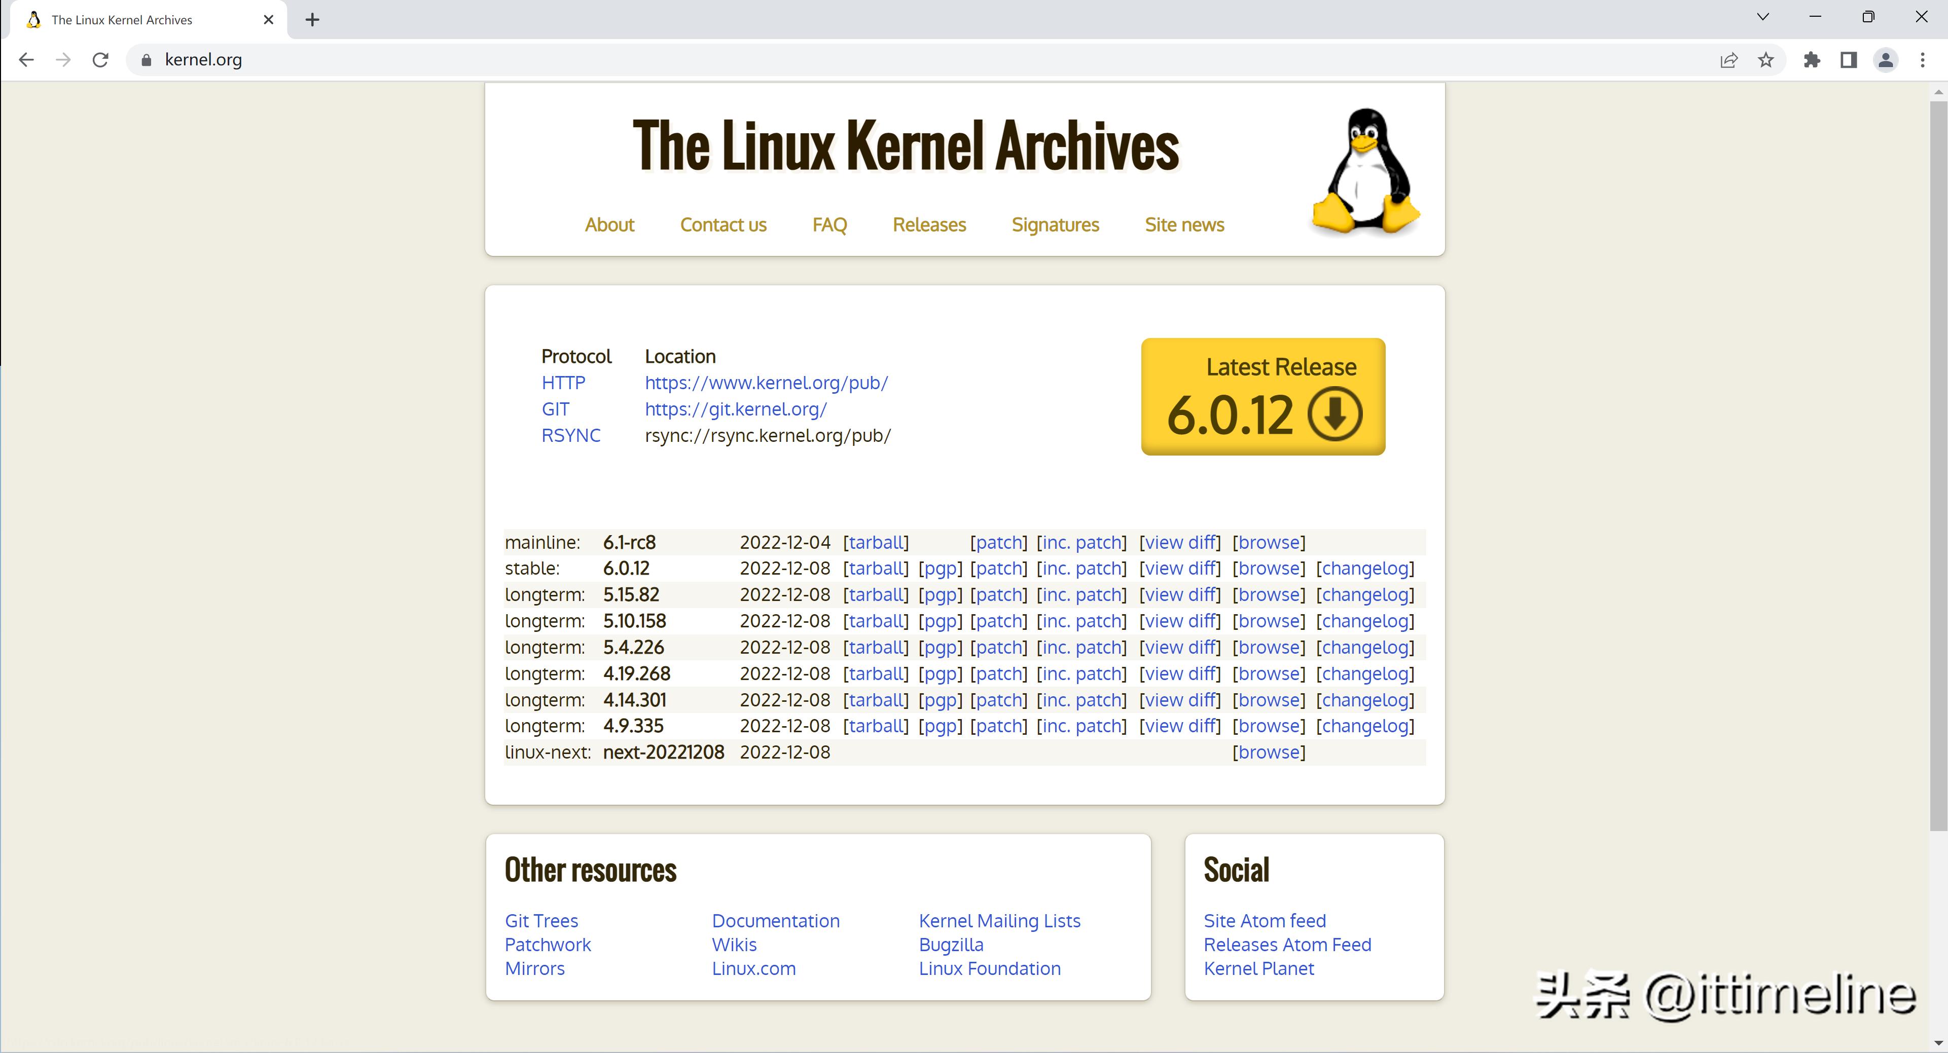Open the Releases navigation item
1948x1053 pixels.
click(x=929, y=224)
